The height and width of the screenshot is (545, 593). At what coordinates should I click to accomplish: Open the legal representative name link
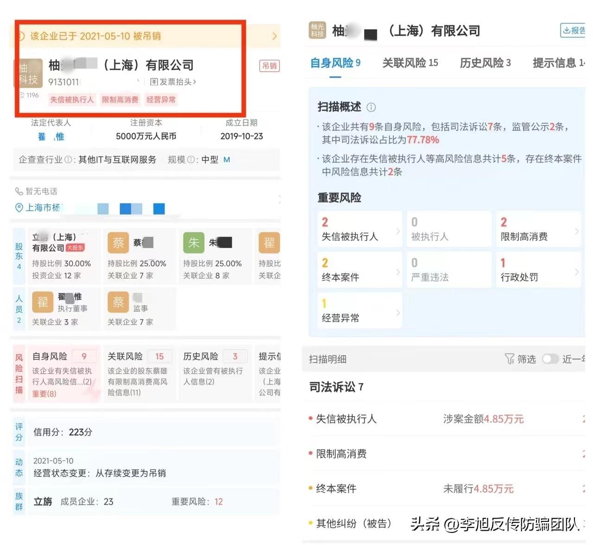pyautogui.click(x=51, y=137)
